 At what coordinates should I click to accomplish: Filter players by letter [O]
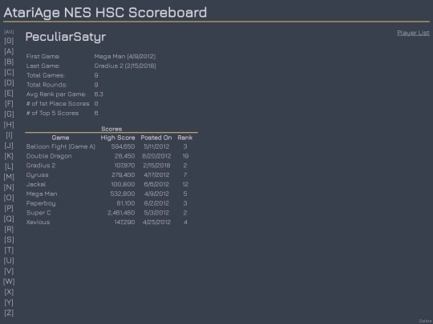click(x=9, y=198)
